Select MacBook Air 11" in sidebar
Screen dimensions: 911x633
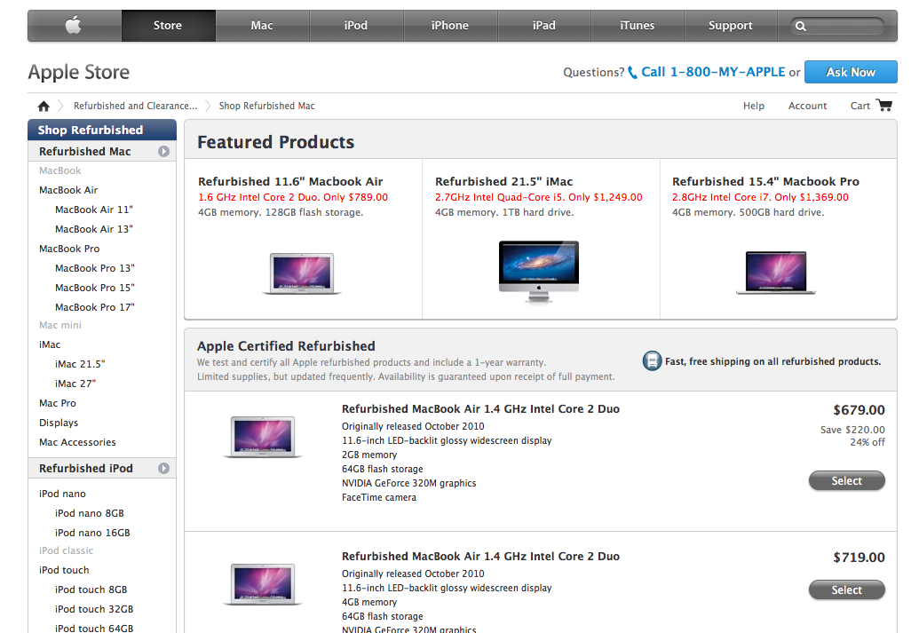(94, 210)
